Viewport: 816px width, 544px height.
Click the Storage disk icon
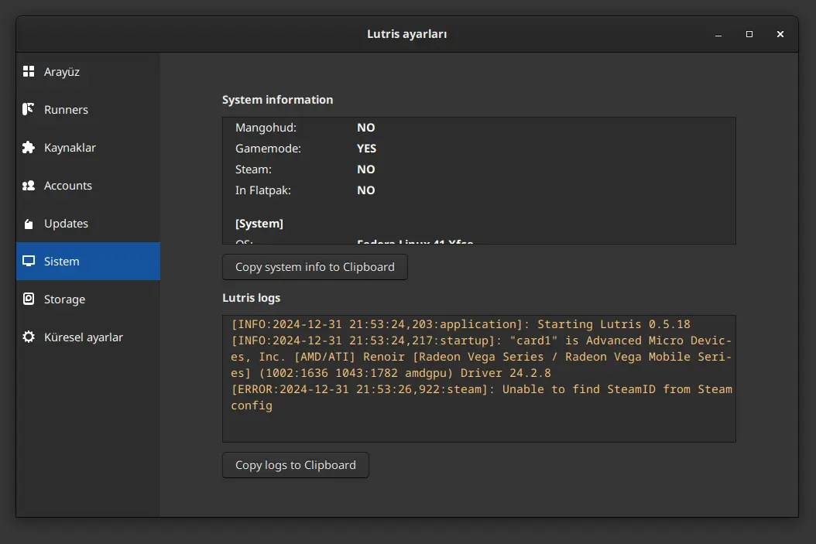coord(29,299)
